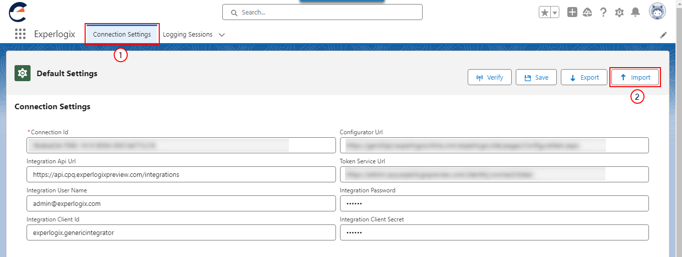Click the Default Settings heading text
The height and width of the screenshot is (257, 682).
click(x=67, y=74)
